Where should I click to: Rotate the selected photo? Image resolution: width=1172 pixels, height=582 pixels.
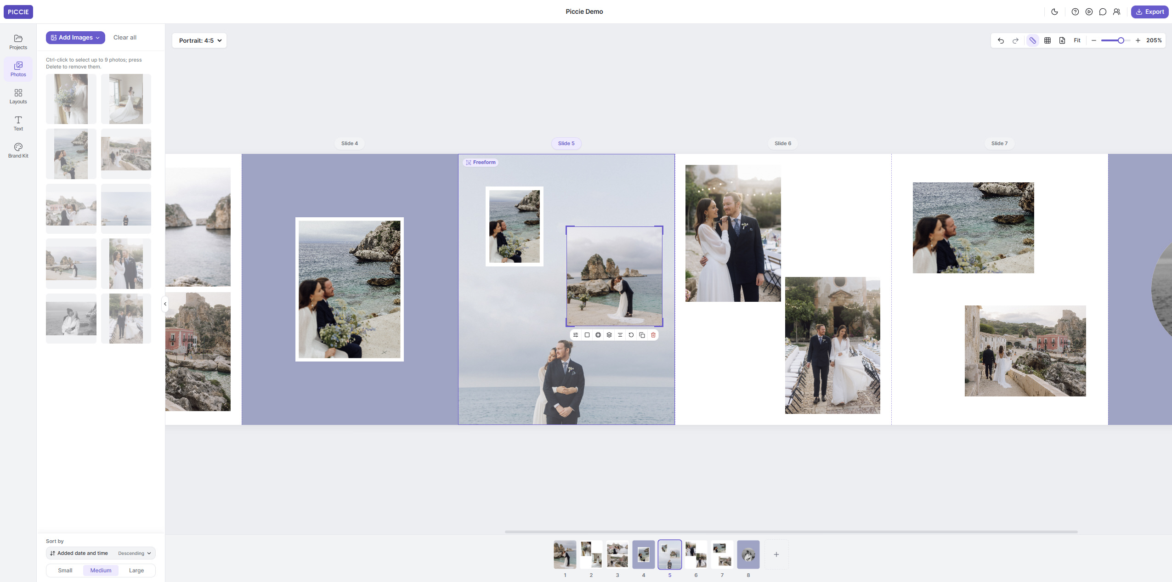point(631,335)
